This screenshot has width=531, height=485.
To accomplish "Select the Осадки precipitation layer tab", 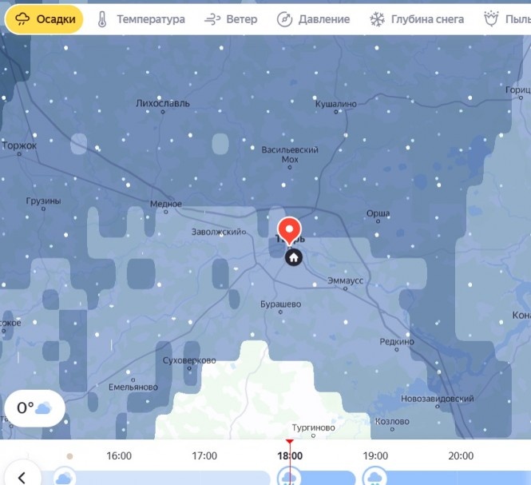I will [x=44, y=19].
